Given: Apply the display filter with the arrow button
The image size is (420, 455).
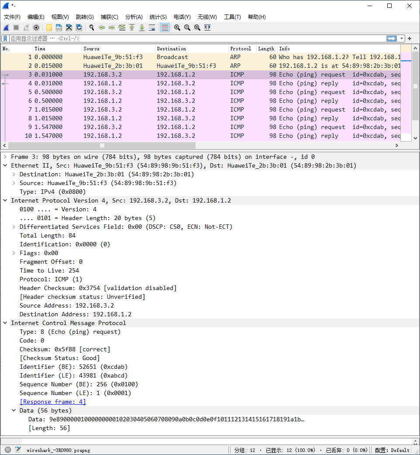Looking at the screenshot, I should (x=392, y=38).
